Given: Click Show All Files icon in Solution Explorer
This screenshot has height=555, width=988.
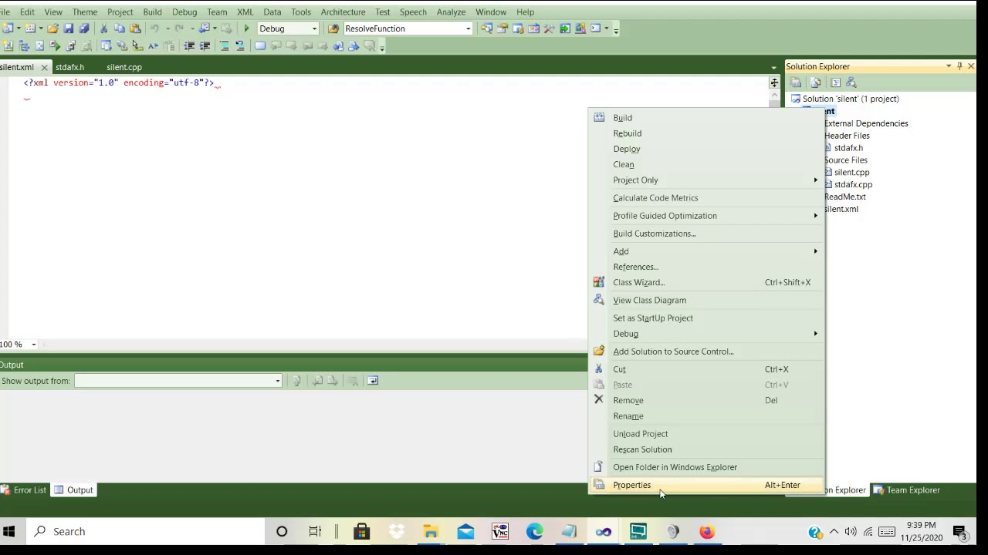Looking at the screenshot, I should pos(815,82).
